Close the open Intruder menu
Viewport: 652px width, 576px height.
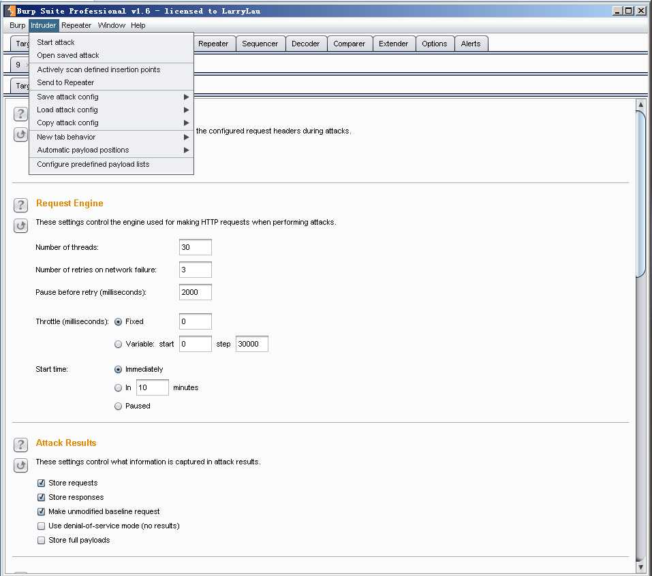[x=43, y=25]
